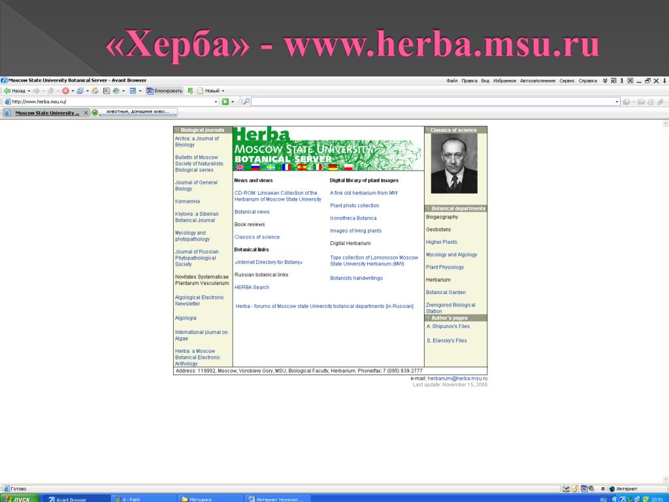Expand the full screen button dropdown arrow
Image resolution: width=669 pixels, height=502 pixels.
pos(140,91)
